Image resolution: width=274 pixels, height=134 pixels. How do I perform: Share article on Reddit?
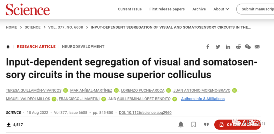click(238, 47)
